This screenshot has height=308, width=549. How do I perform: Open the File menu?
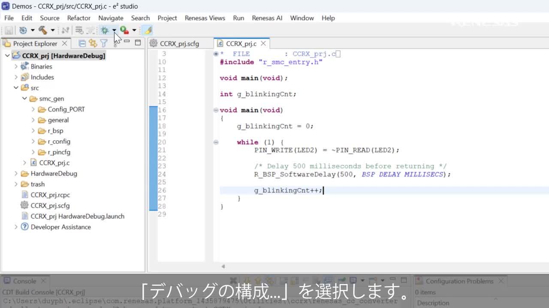9,18
